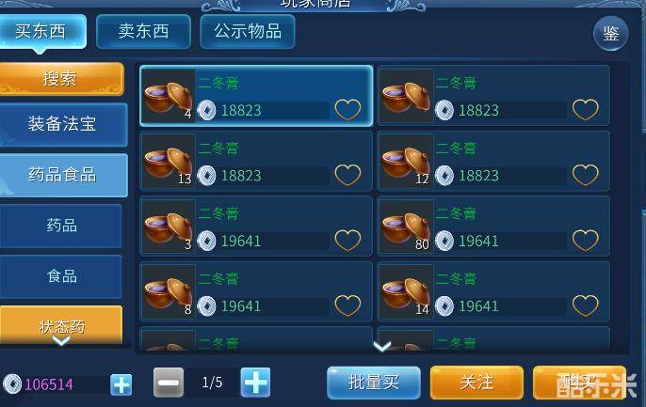The width and height of the screenshot is (646, 407).
Task: Click the 二冬膏 item icon with quantity 13
Action: point(169,161)
